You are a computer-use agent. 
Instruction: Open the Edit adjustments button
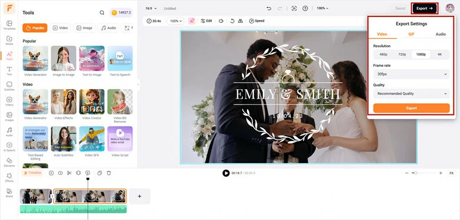(206, 21)
